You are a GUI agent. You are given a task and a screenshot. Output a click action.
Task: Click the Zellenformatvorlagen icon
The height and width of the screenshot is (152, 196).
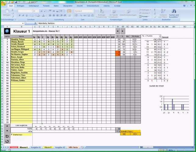tap(128, 11)
